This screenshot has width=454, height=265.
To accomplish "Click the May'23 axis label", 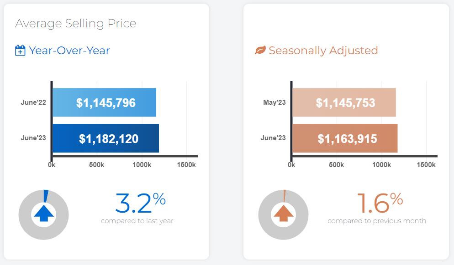I will (x=275, y=102).
